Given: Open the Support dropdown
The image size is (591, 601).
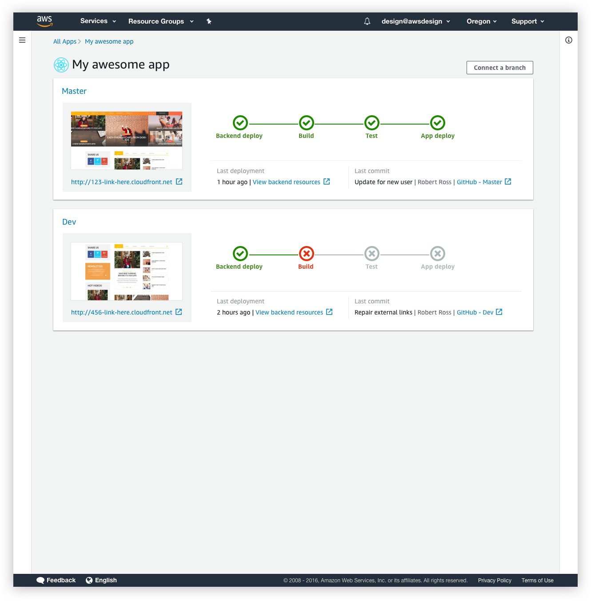Looking at the screenshot, I should 528,21.
